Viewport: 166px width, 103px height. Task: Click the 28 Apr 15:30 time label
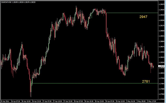(x=89, y=101)
